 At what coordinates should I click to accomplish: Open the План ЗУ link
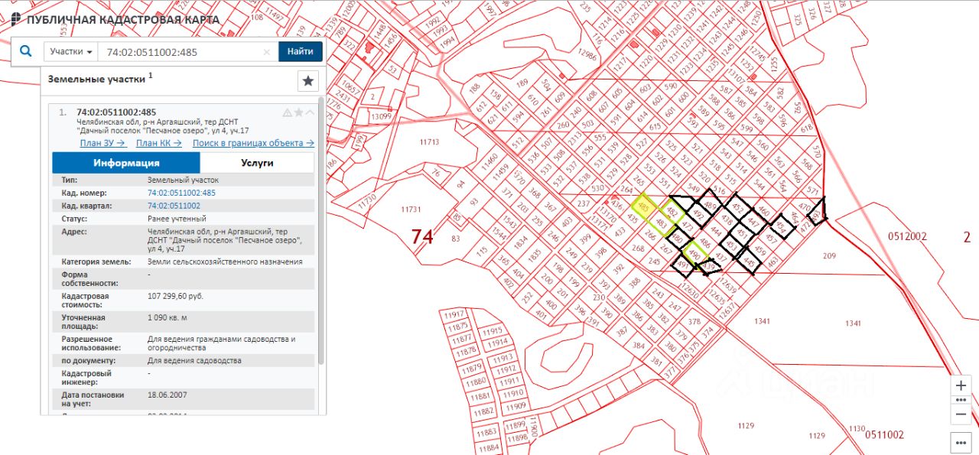click(x=102, y=143)
